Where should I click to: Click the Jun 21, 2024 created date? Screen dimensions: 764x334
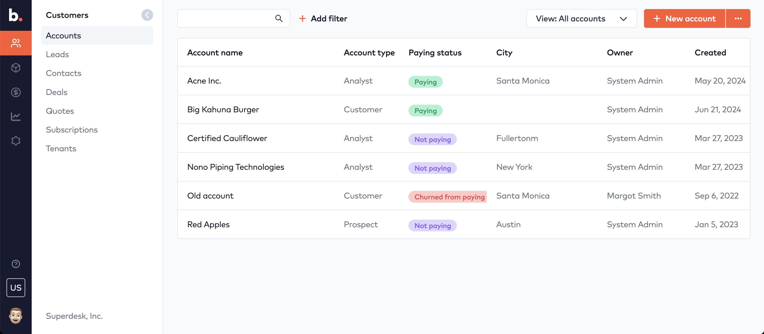tap(717, 109)
